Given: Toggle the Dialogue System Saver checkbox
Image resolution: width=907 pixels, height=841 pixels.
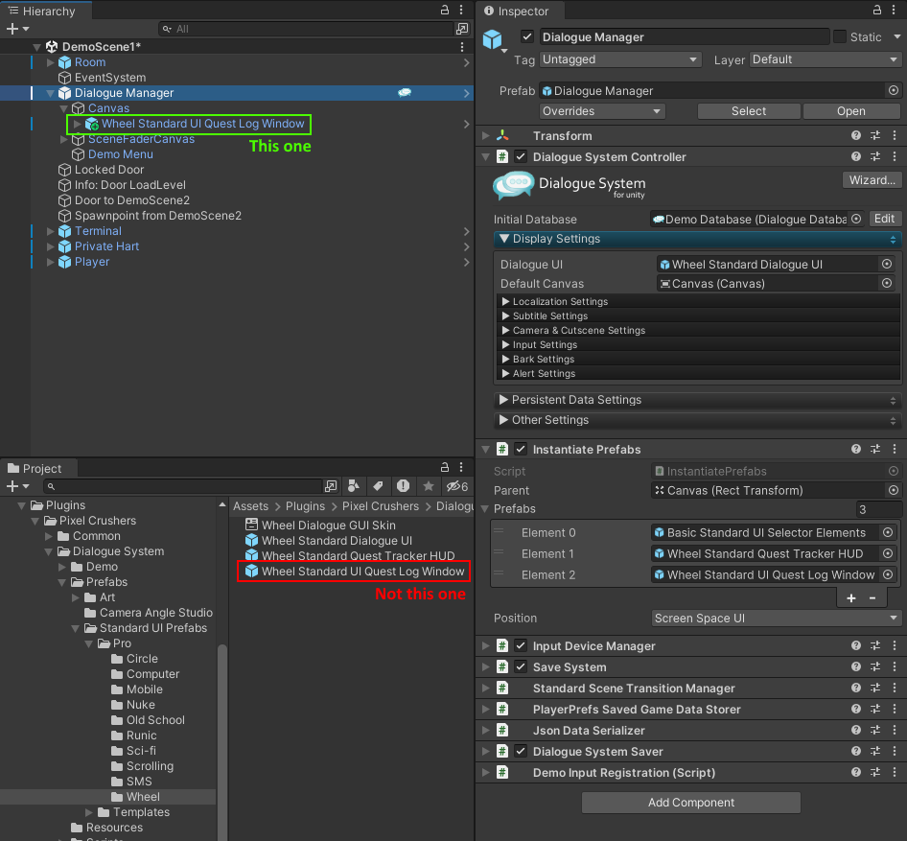Looking at the screenshot, I should 521,752.
